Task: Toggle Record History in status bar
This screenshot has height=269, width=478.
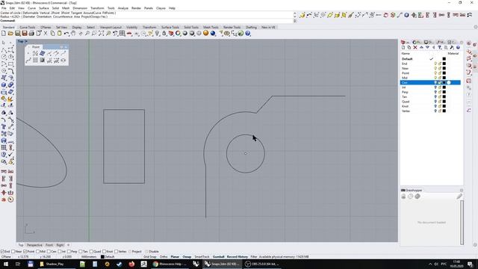Action: (238, 257)
